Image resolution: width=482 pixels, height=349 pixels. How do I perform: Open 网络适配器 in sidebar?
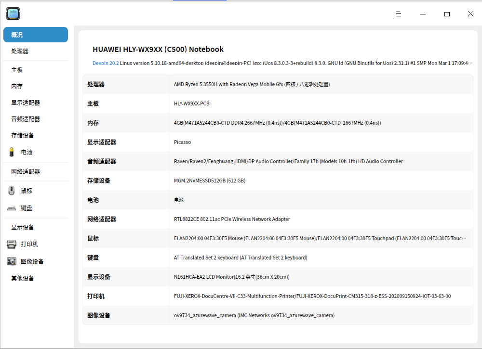[26, 171]
